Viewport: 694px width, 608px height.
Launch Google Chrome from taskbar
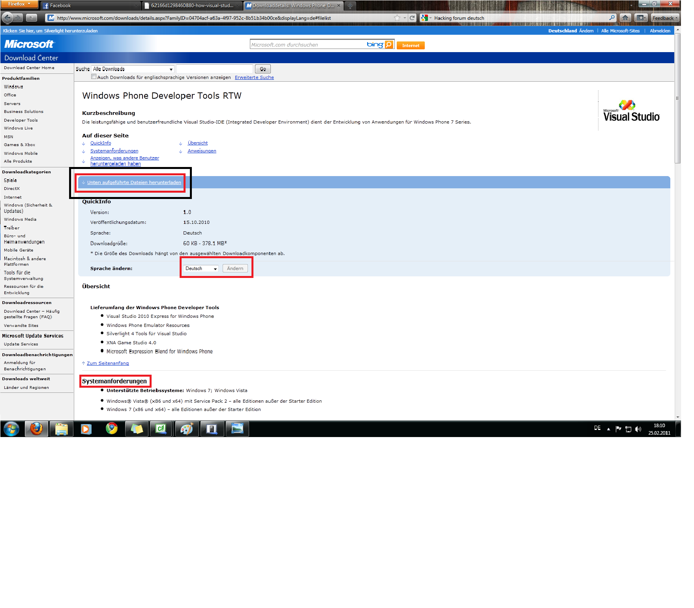[x=112, y=429]
